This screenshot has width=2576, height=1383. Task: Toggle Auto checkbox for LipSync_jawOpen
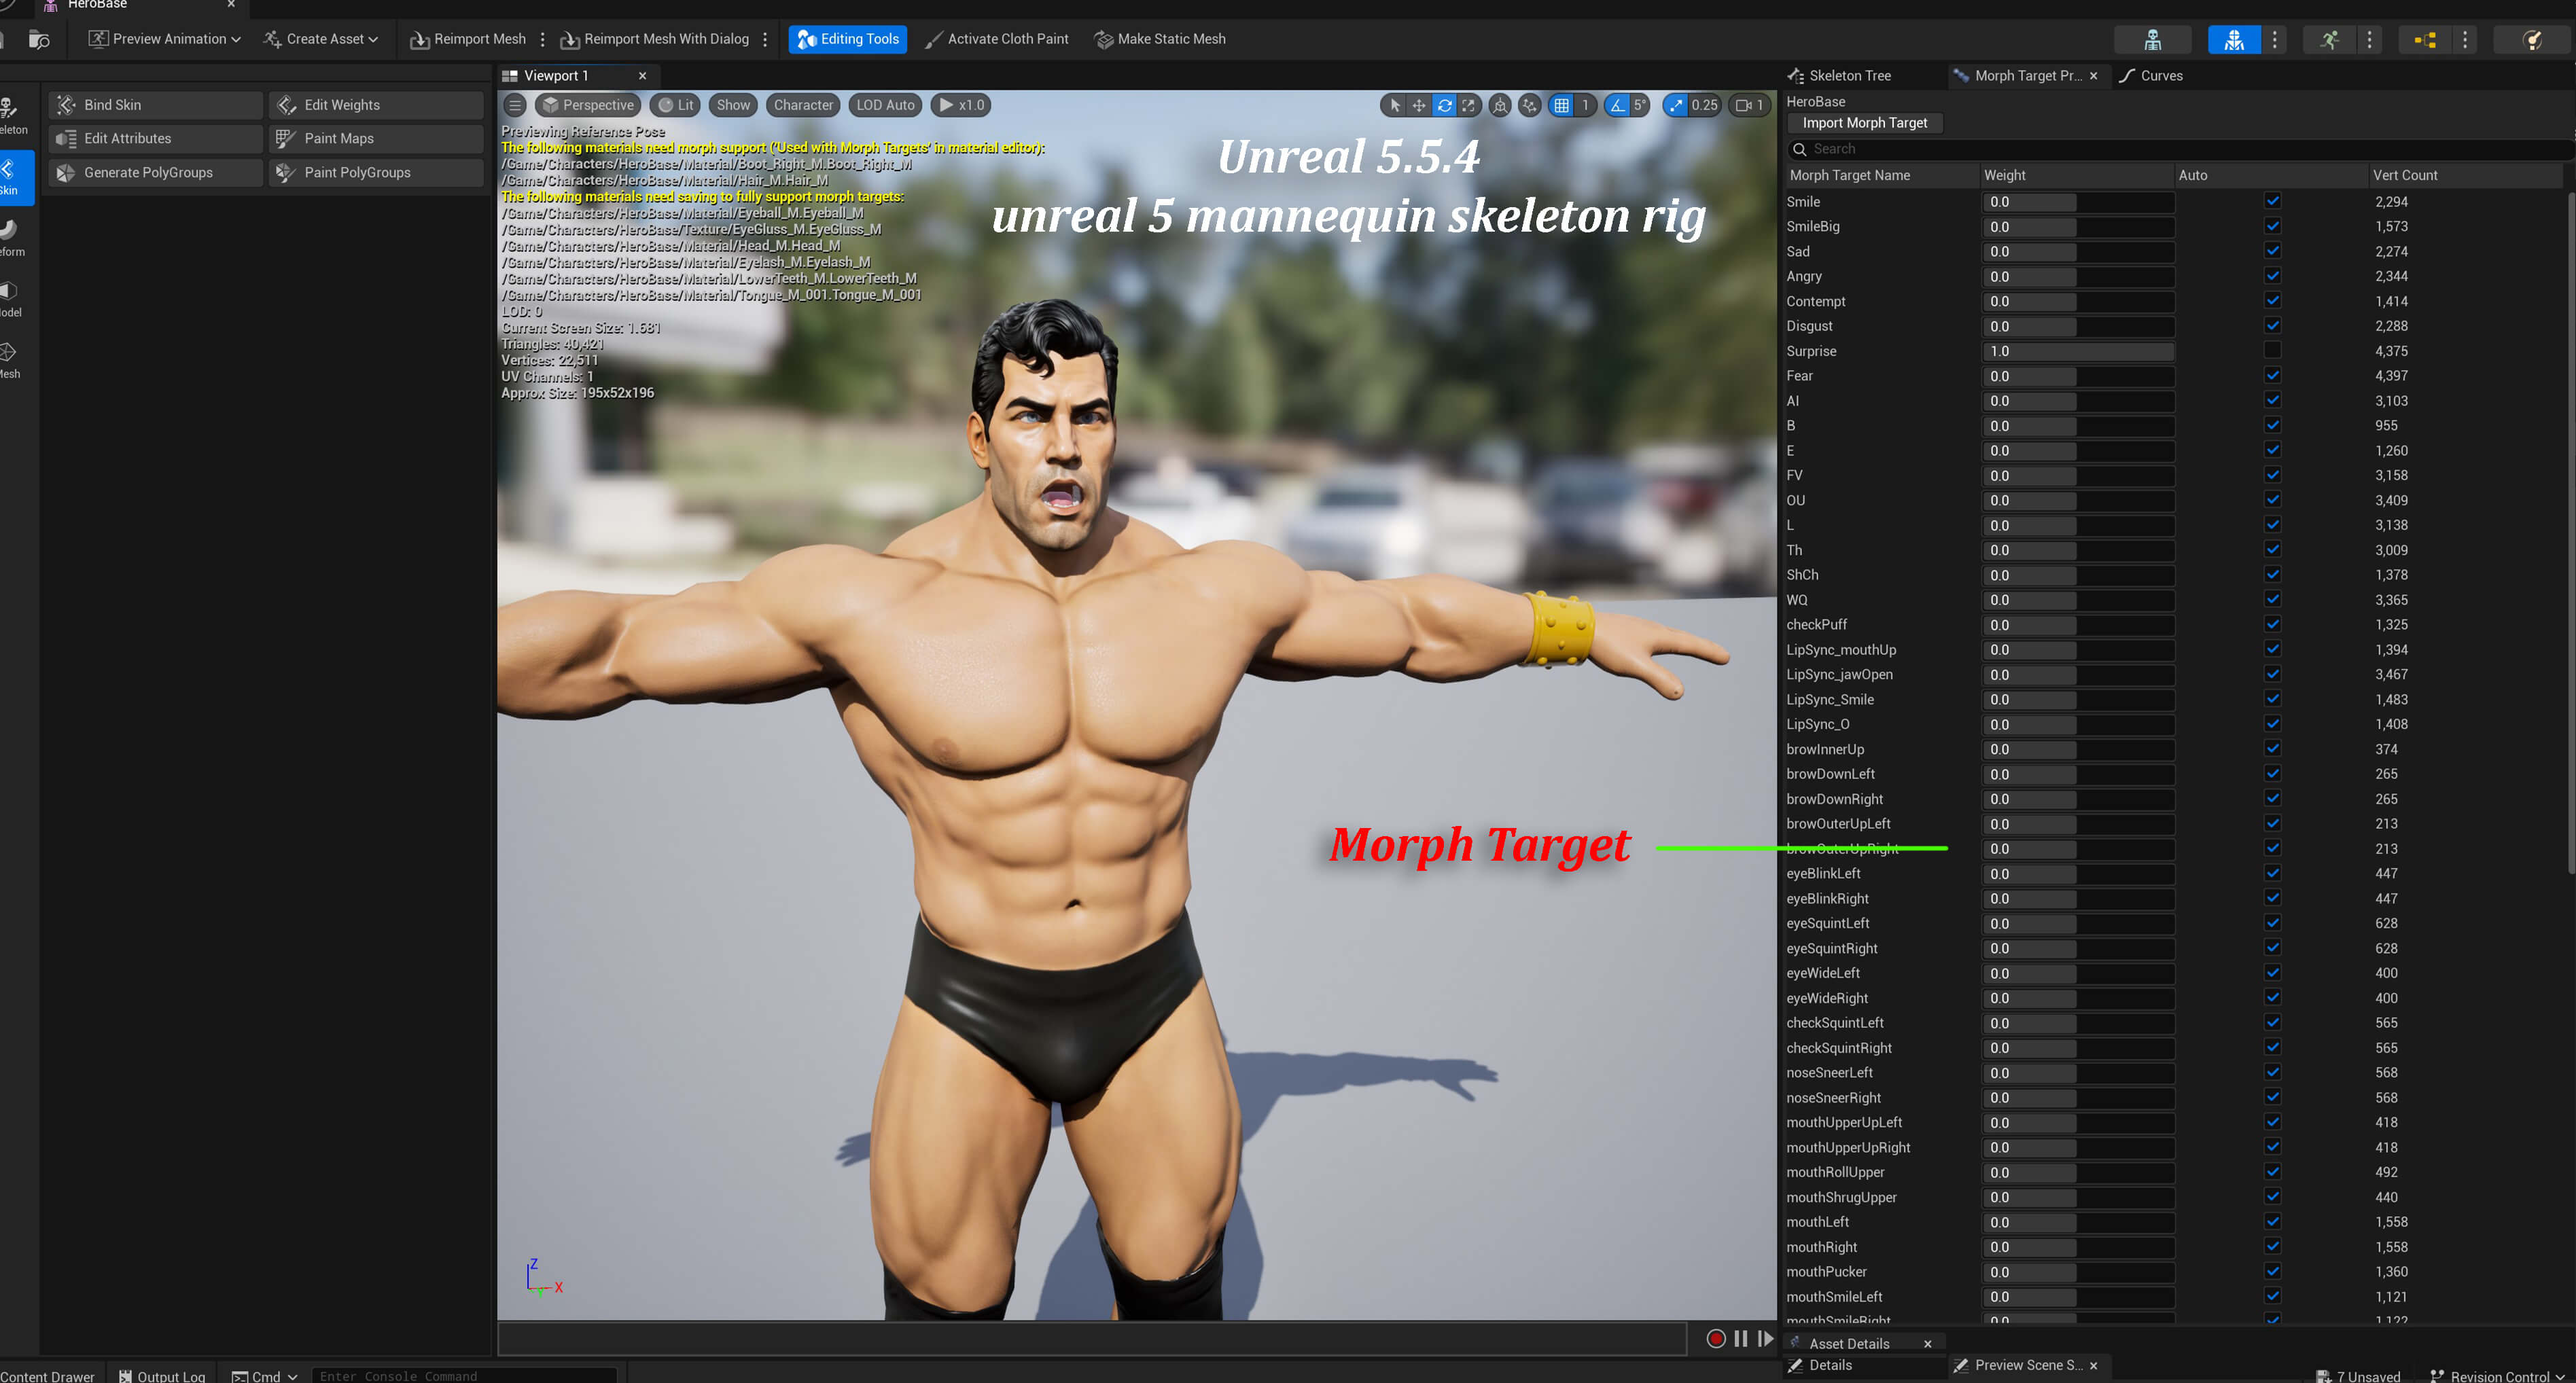(2272, 674)
